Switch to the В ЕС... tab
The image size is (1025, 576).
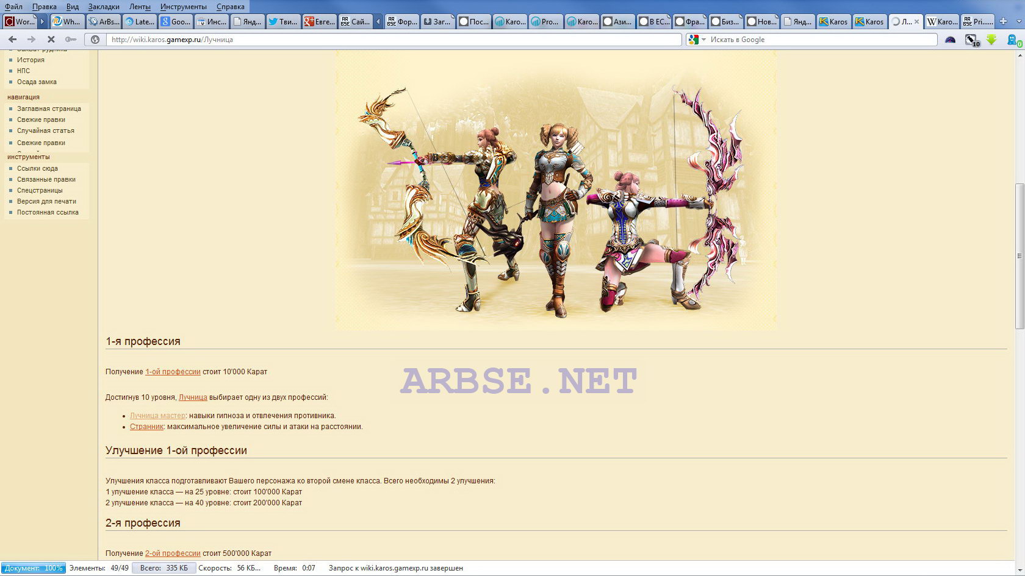653,21
